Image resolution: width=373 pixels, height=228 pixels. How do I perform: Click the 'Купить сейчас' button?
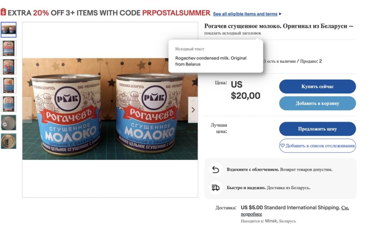(x=317, y=87)
